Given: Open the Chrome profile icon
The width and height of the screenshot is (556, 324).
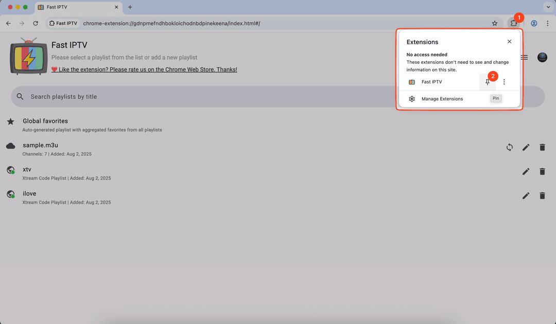Looking at the screenshot, I should point(534,23).
